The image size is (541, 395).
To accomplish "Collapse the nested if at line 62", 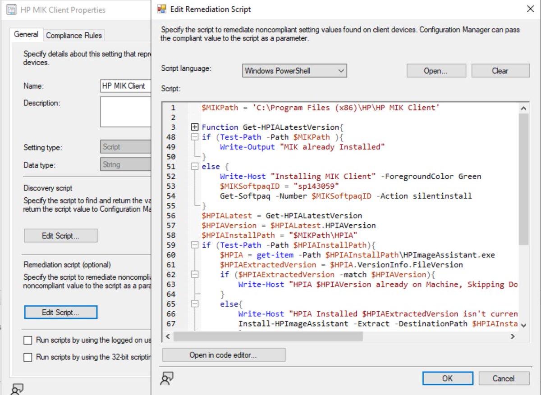I will click(195, 274).
